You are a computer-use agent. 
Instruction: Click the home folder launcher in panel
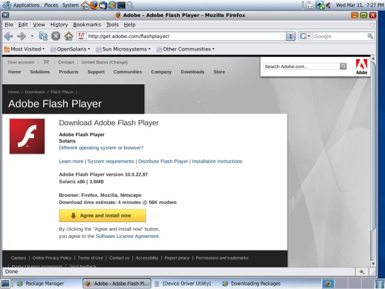(85, 5)
